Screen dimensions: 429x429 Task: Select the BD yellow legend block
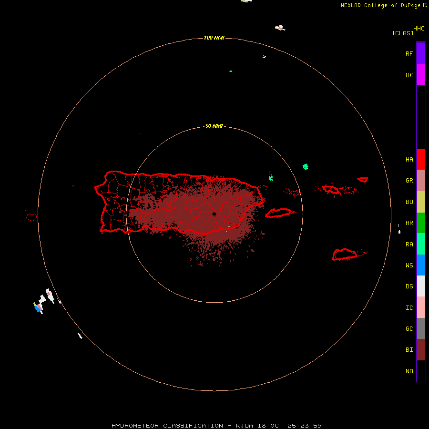click(421, 202)
